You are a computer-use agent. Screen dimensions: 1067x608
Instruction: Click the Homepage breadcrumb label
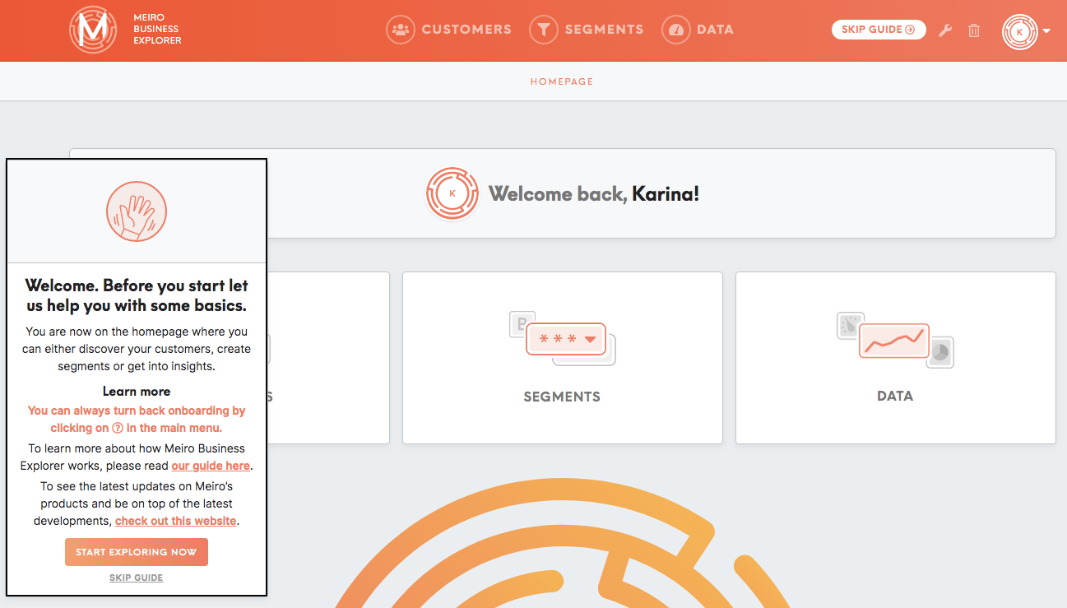pyautogui.click(x=562, y=81)
